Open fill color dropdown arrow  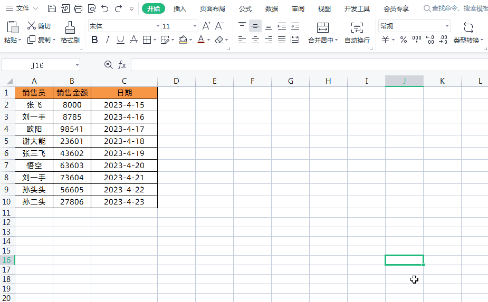[191, 40]
